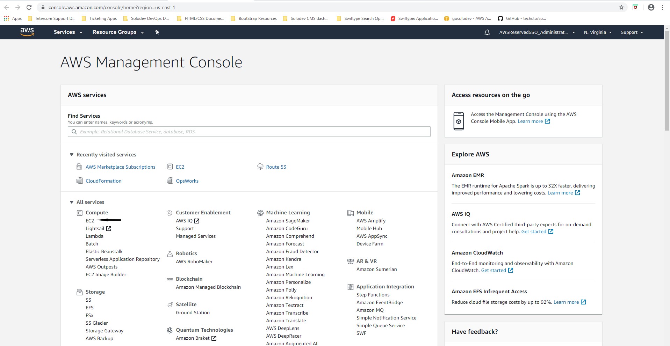
Task: Open the Solodev DevOps bookmark folder
Action: (146, 19)
